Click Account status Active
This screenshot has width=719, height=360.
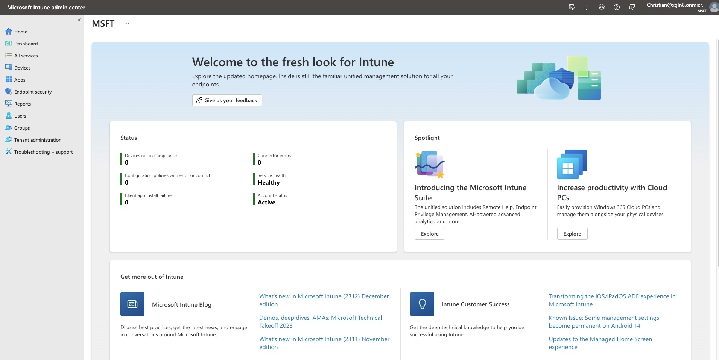point(270,199)
